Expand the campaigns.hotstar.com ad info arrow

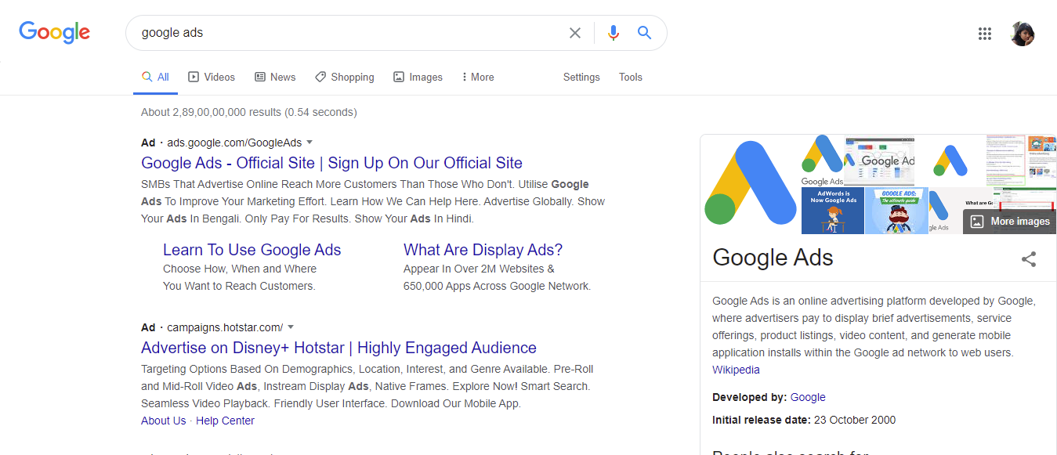pos(291,327)
